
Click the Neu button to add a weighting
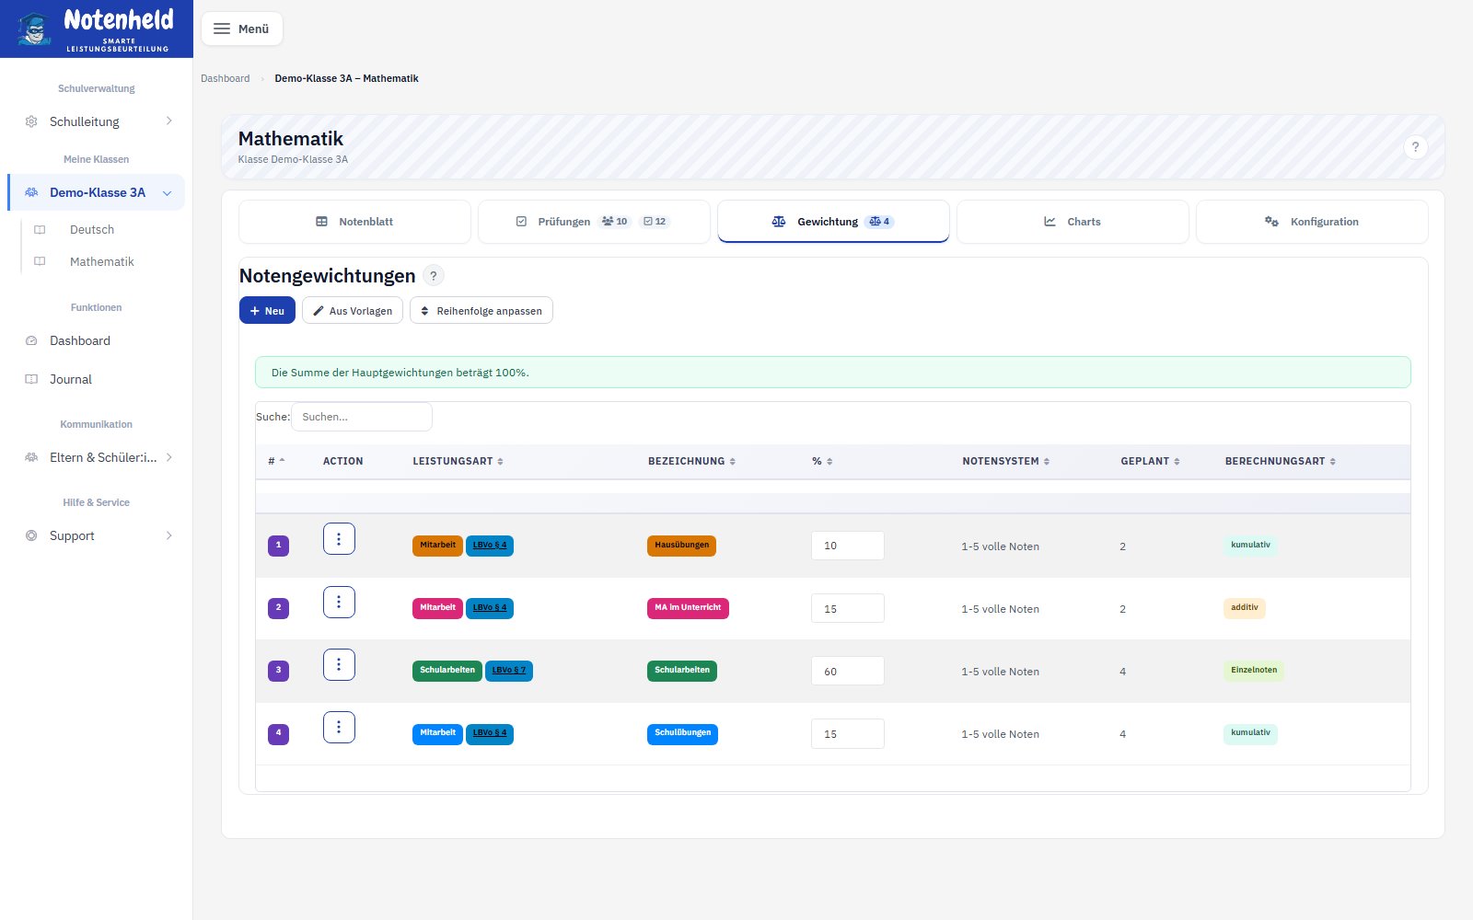tap(267, 310)
